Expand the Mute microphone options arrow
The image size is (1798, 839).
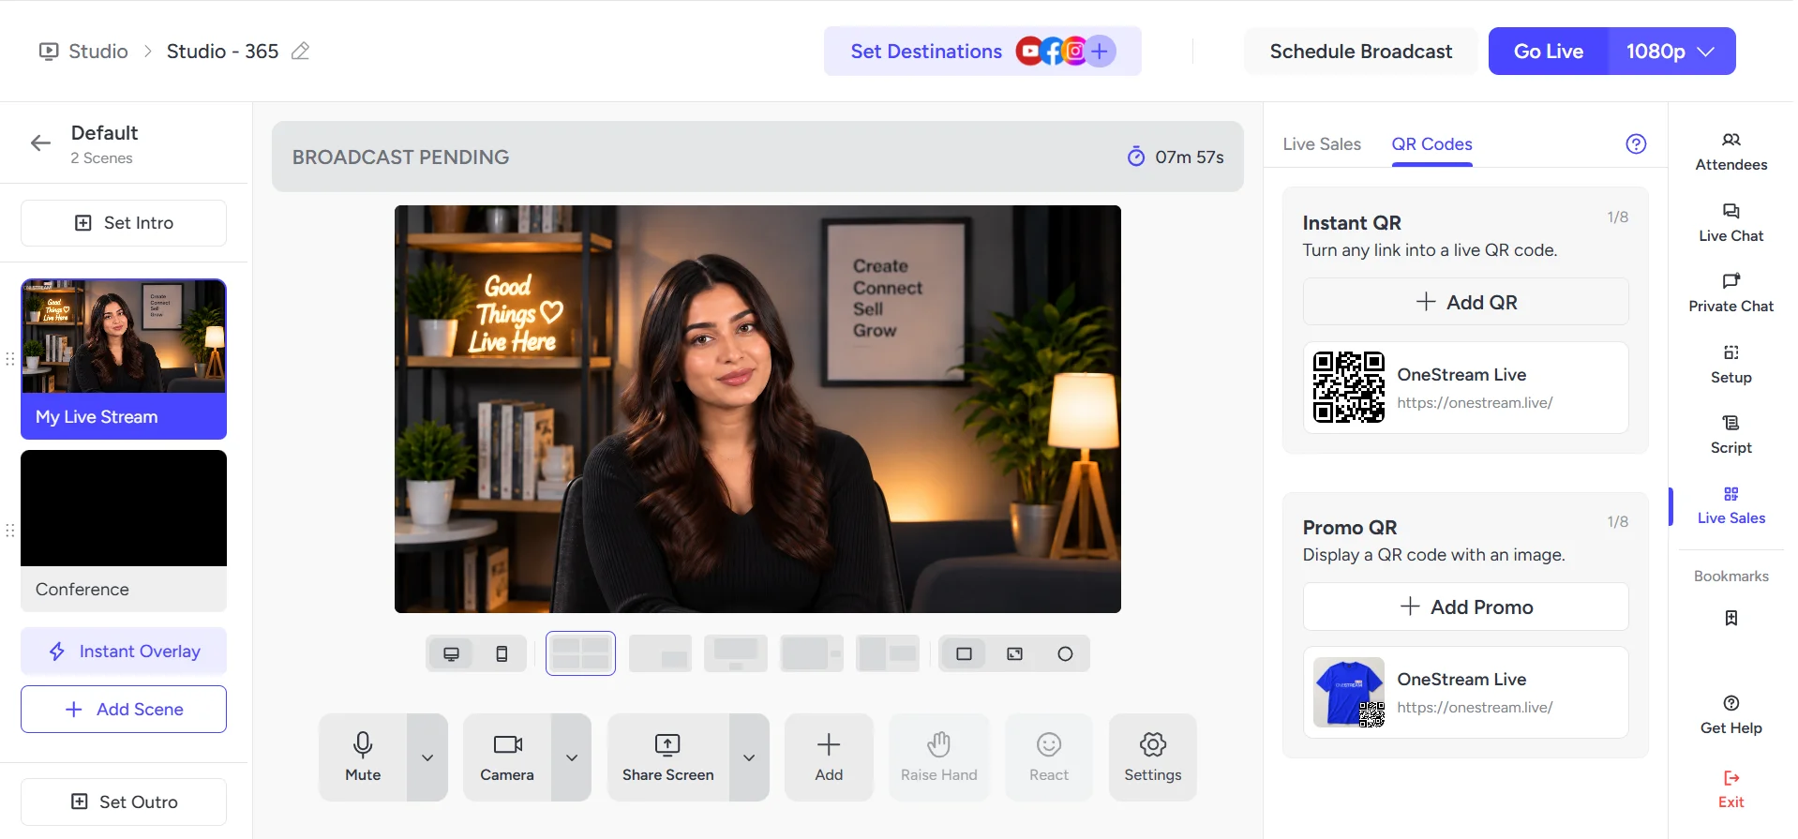pos(427,757)
